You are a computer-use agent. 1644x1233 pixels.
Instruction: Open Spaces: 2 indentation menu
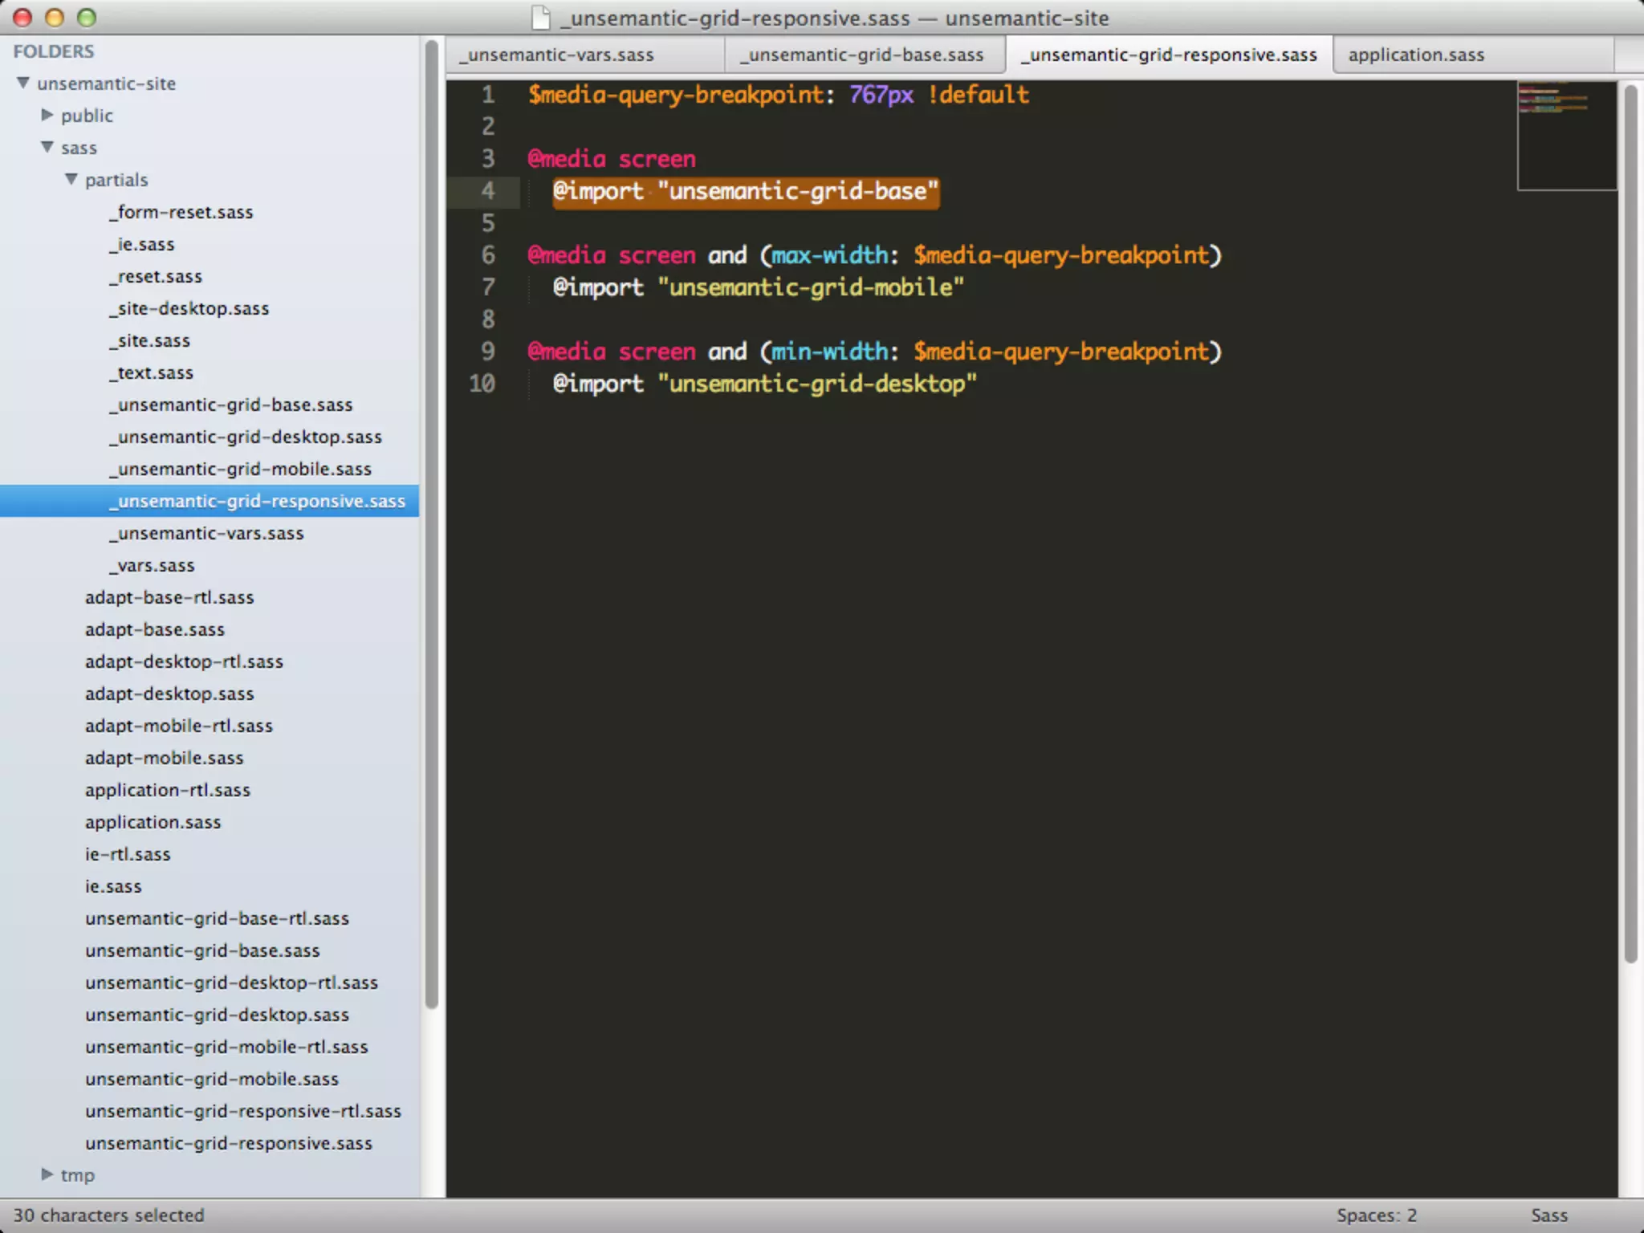pos(1376,1215)
